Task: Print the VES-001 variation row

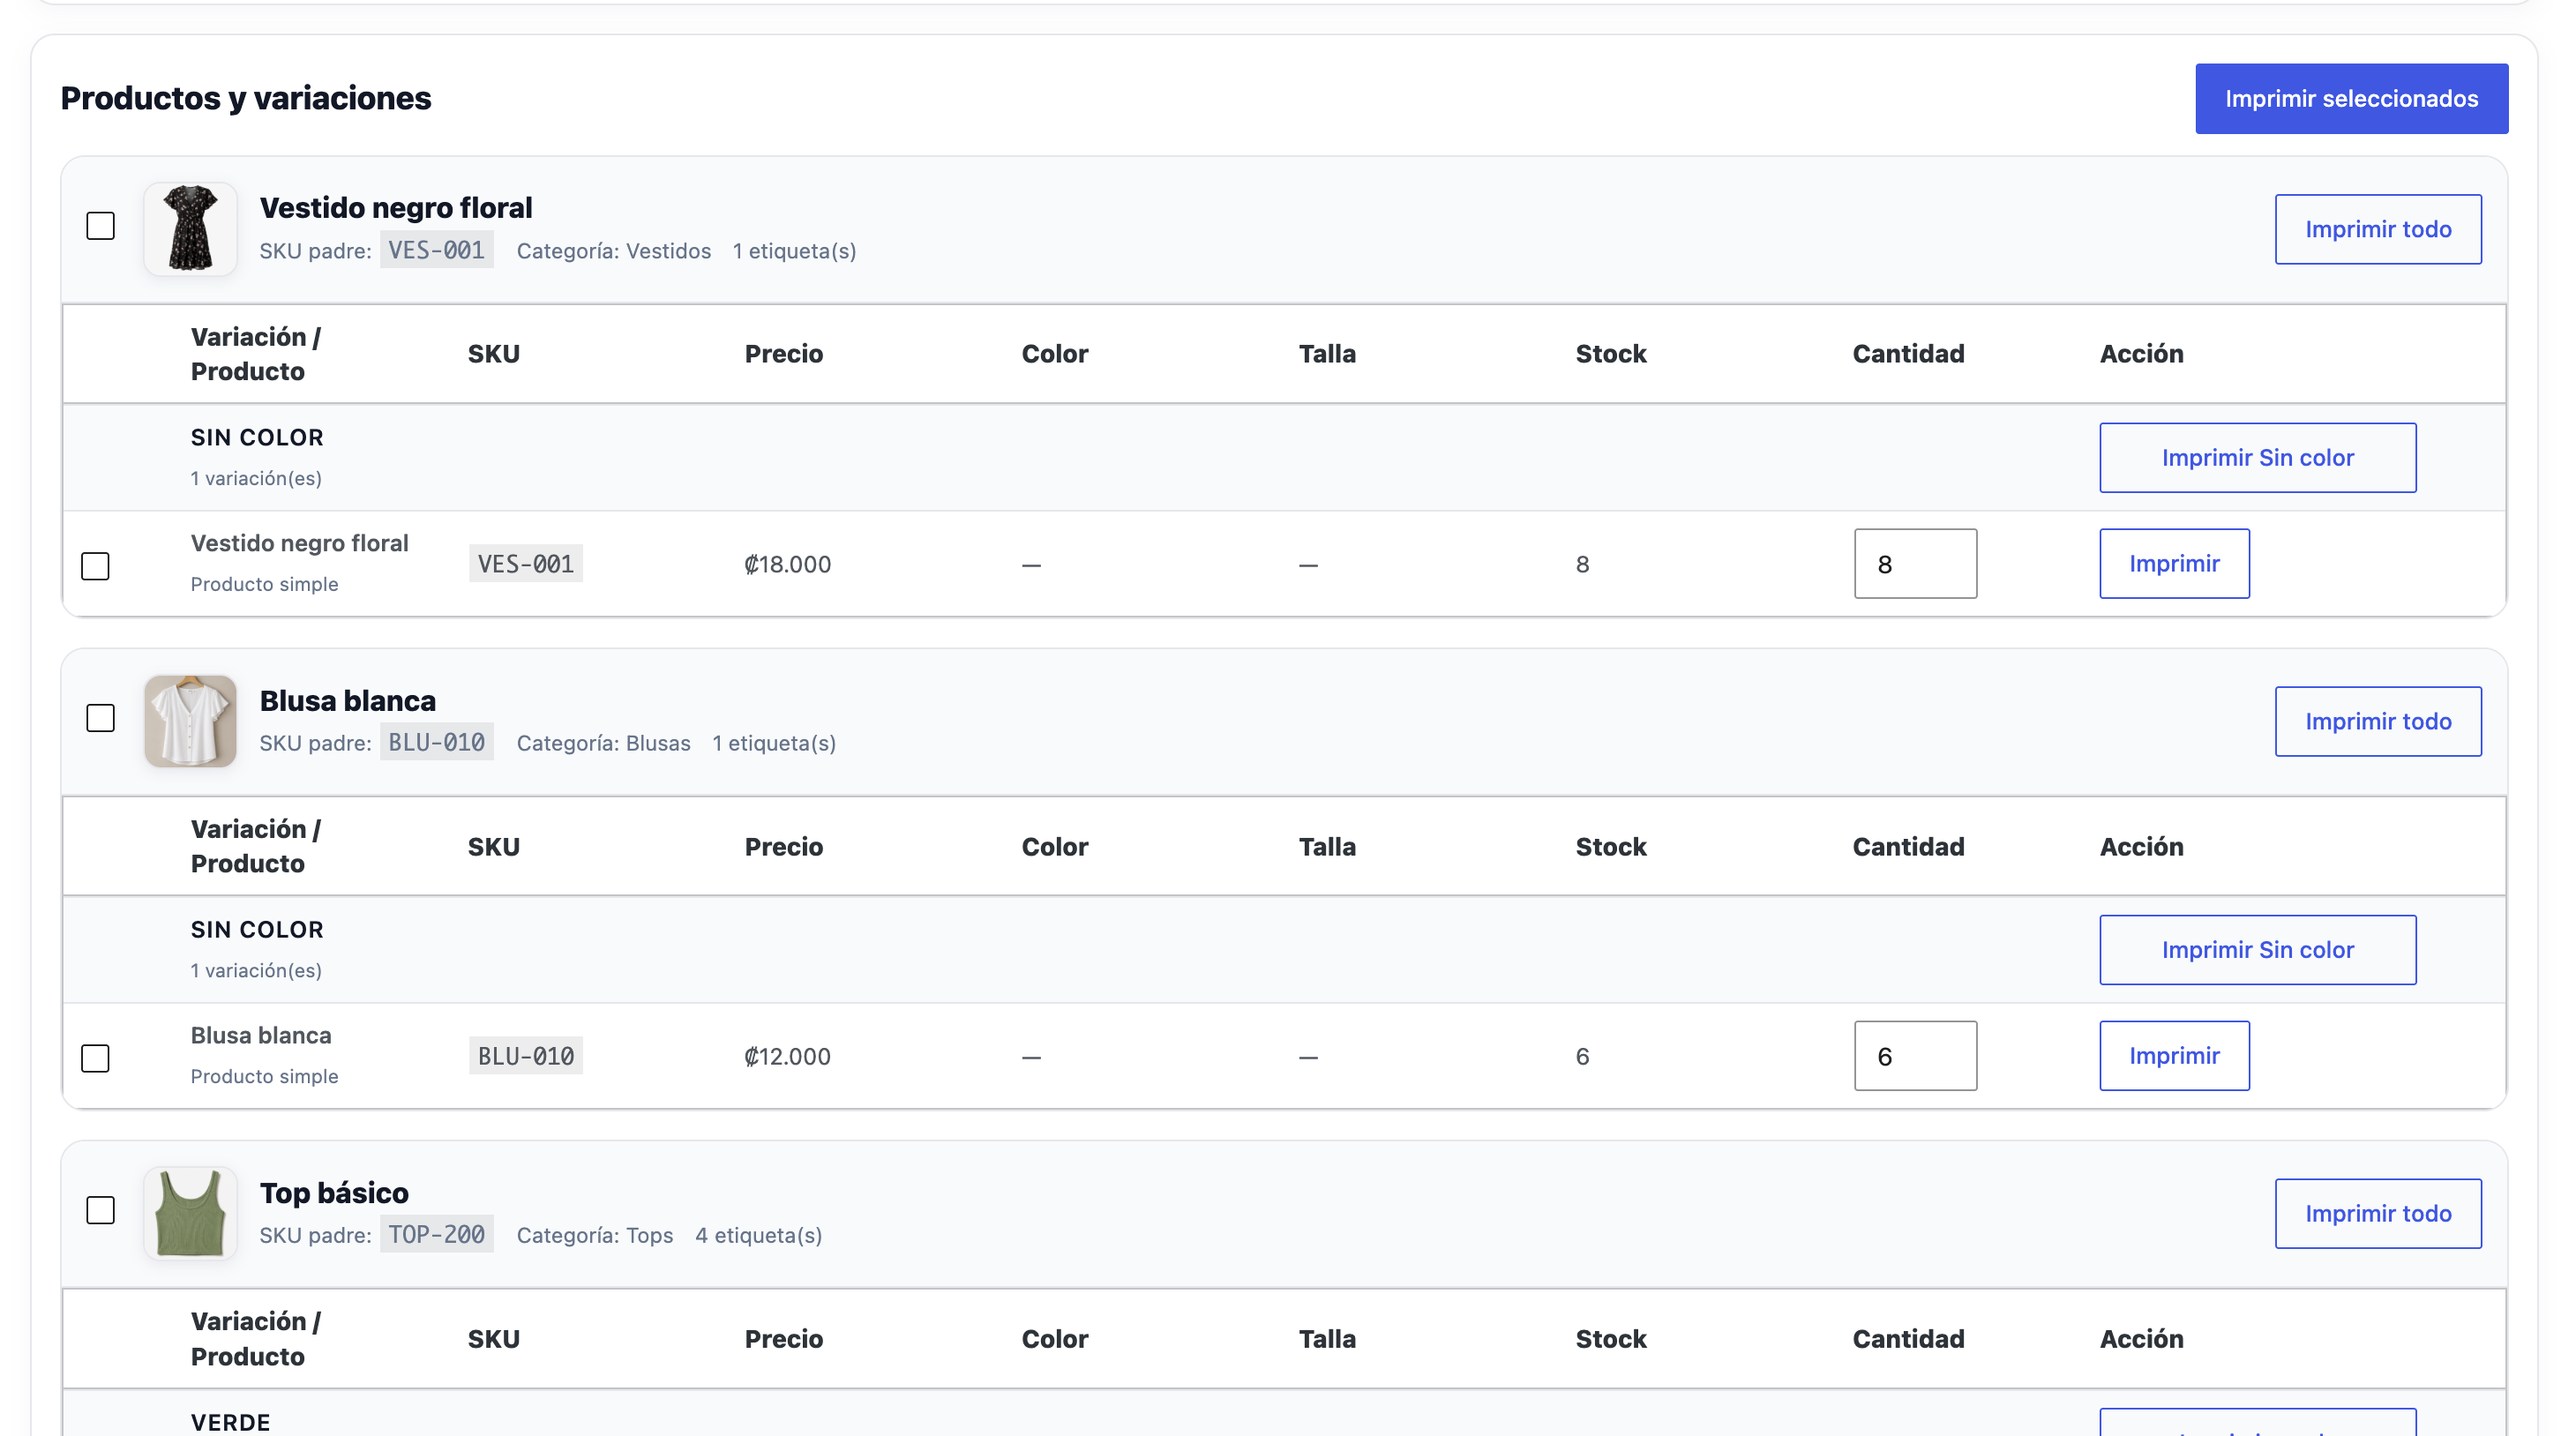Action: click(x=2174, y=564)
